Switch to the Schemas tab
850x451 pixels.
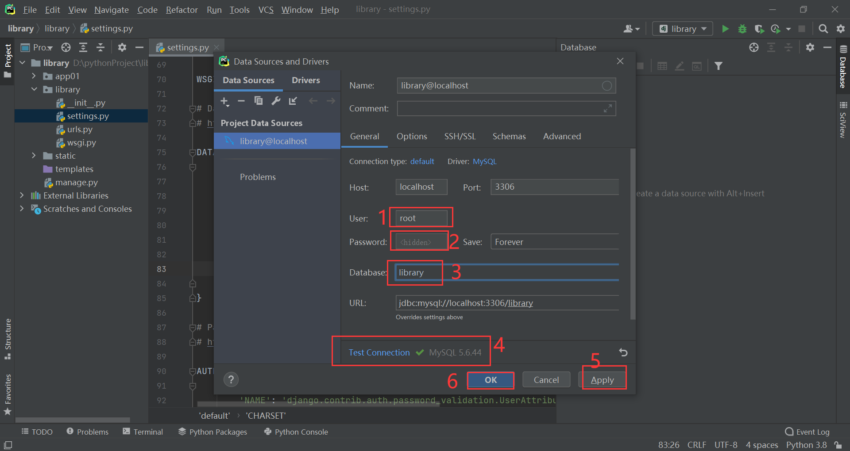click(509, 136)
